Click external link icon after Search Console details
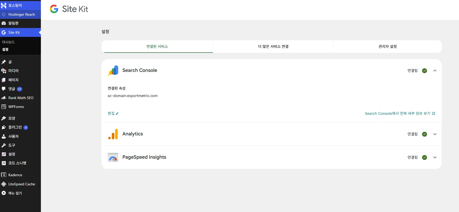The height and width of the screenshot is (212, 459). coord(434,113)
